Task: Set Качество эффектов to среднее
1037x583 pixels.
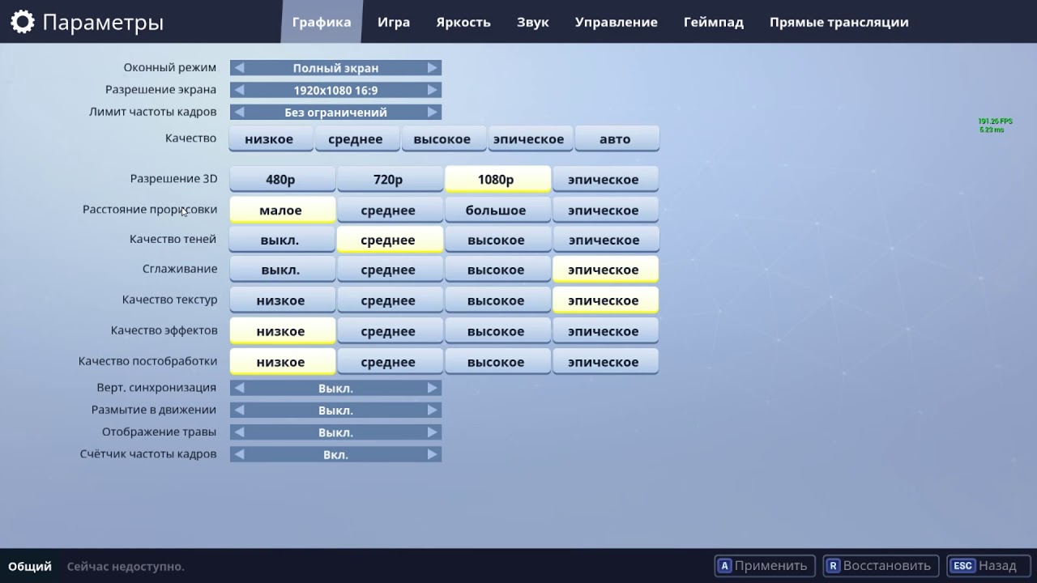Action: [x=389, y=331]
